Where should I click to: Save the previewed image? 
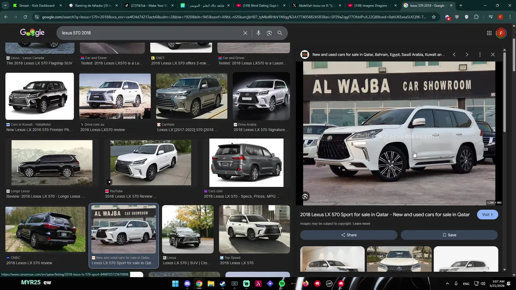coord(449,235)
